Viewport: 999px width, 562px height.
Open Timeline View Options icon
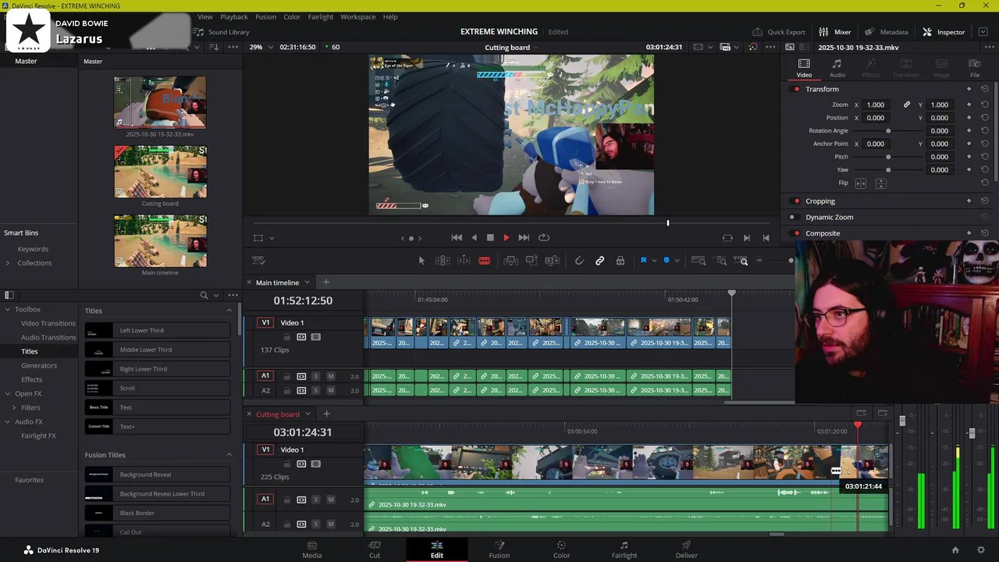260,261
